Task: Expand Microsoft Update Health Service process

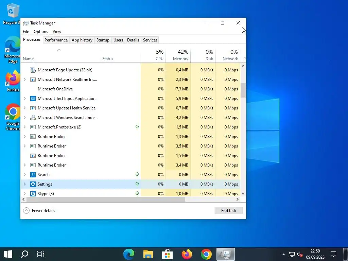Action: [24, 108]
